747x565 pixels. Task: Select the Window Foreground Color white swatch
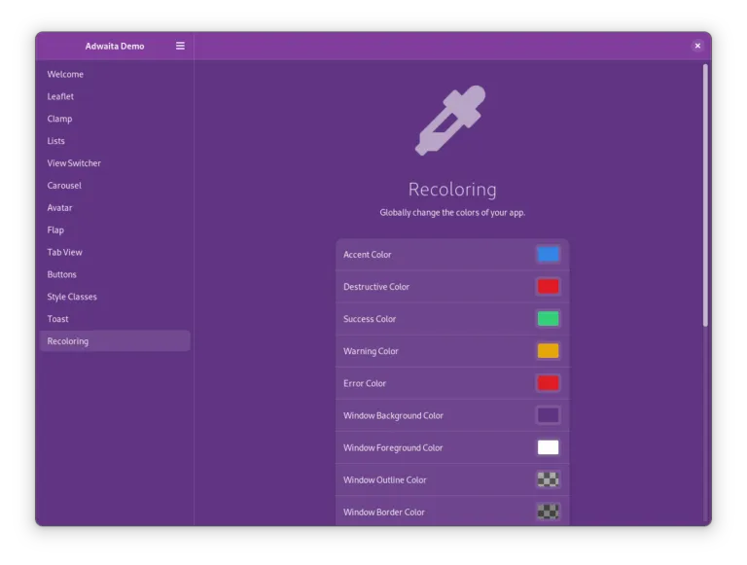[x=548, y=447]
